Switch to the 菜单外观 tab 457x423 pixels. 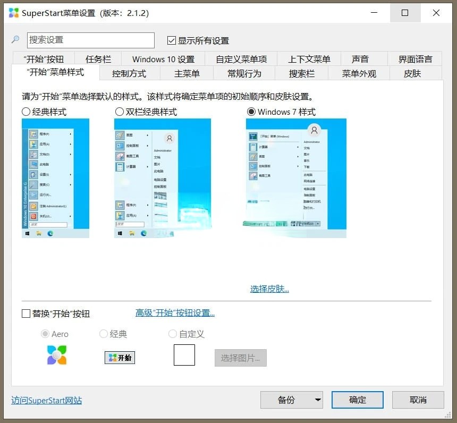pos(359,73)
